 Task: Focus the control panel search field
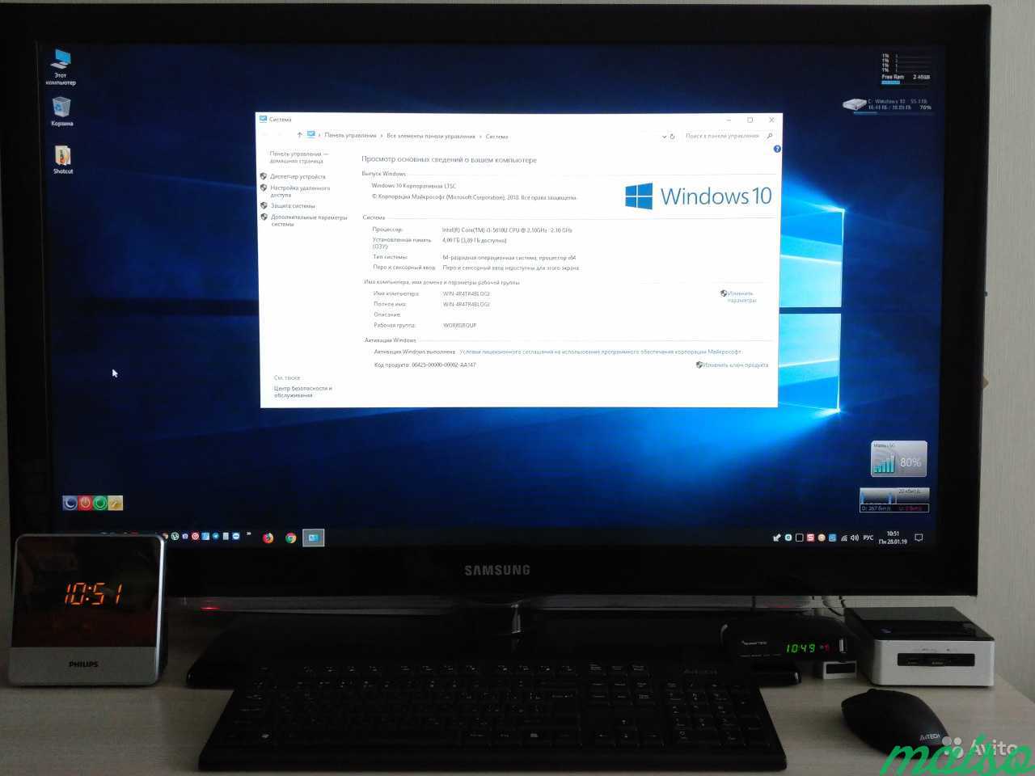point(722,136)
